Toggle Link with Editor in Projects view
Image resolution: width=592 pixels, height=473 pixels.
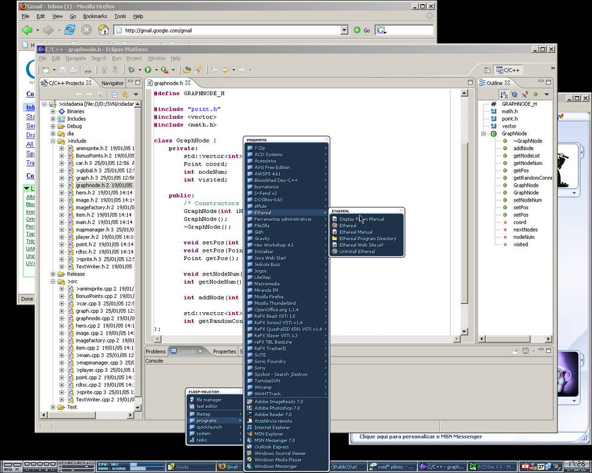[124, 95]
